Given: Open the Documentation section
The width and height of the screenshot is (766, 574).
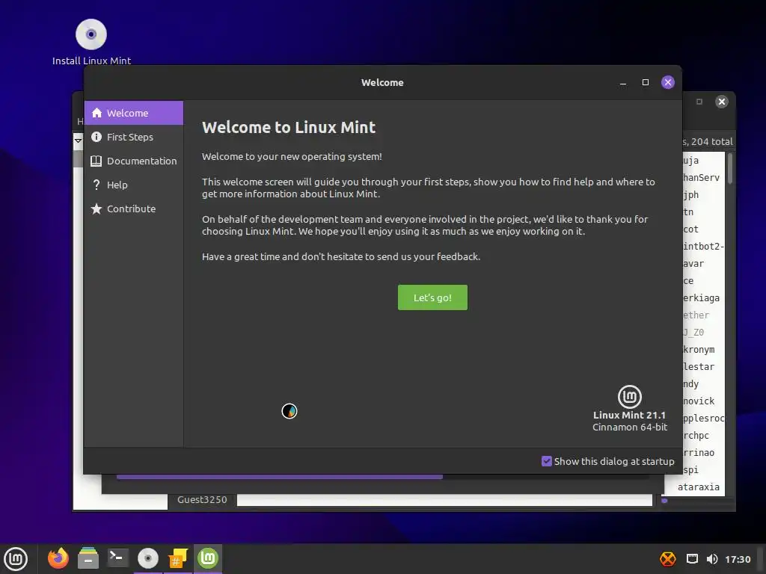Looking at the screenshot, I should (x=134, y=161).
